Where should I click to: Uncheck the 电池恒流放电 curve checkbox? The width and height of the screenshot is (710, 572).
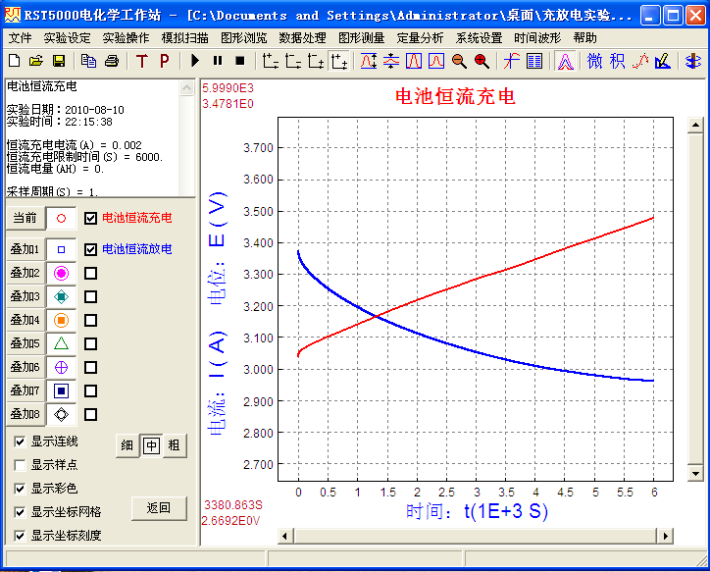pyautogui.click(x=91, y=249)
